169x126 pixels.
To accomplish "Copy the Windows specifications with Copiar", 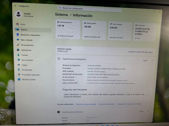I will tap(141, 111).
